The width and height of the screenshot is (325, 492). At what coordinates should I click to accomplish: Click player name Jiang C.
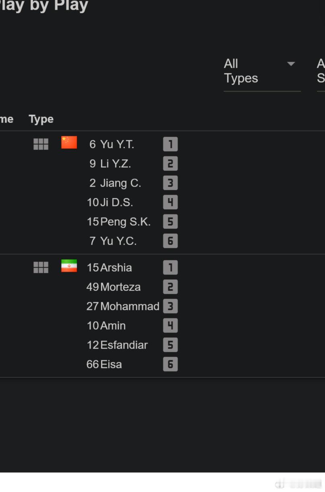121,183
